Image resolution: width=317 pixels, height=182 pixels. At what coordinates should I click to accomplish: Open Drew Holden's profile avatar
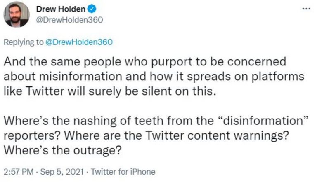pyautogui.click(x=17, y=15)
